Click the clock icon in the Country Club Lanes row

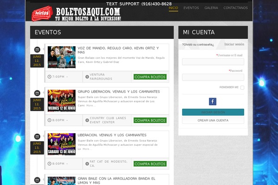click(50, 120)
